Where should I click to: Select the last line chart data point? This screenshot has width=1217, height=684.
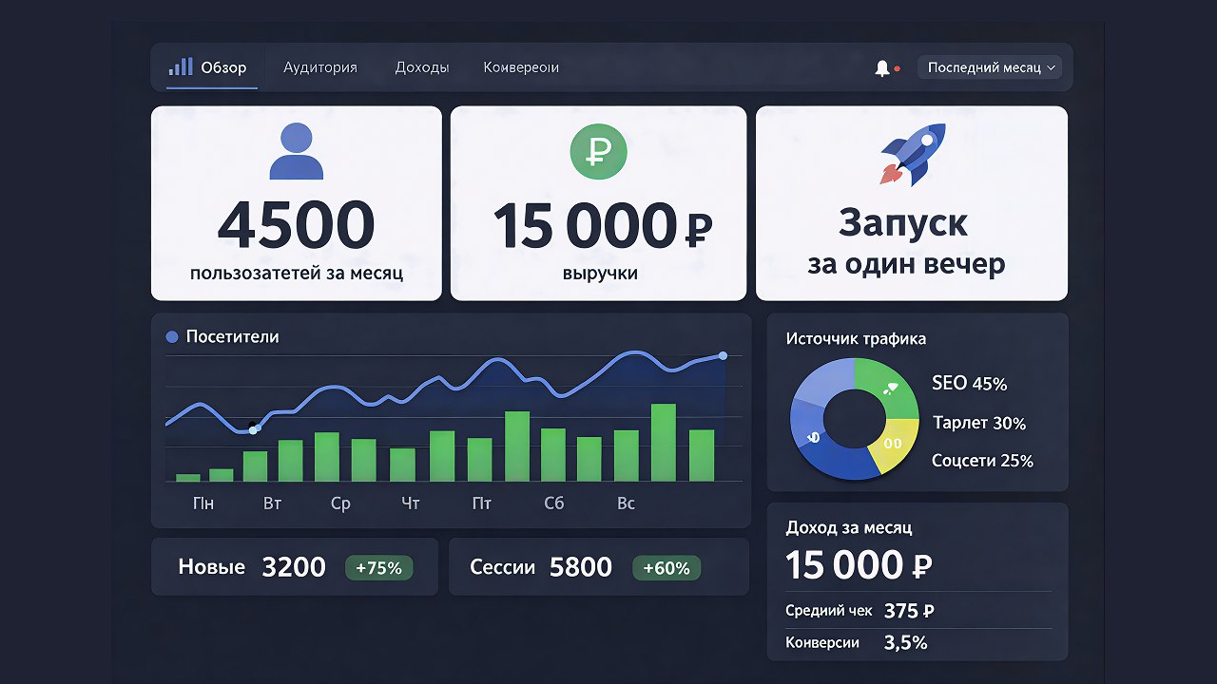click(723, 355)
